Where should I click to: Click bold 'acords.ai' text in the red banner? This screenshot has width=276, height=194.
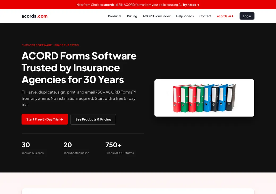111,5
